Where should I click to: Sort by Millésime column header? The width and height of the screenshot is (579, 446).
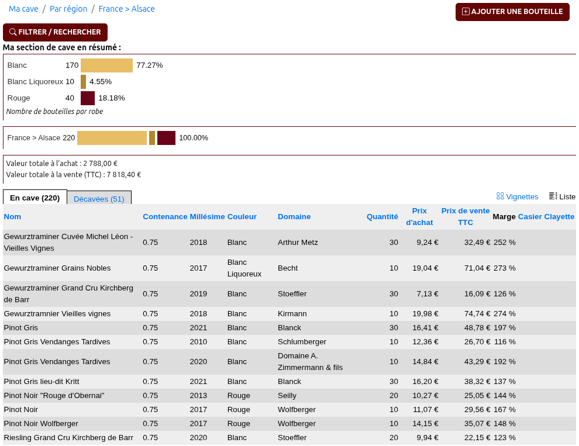(207, 216)
